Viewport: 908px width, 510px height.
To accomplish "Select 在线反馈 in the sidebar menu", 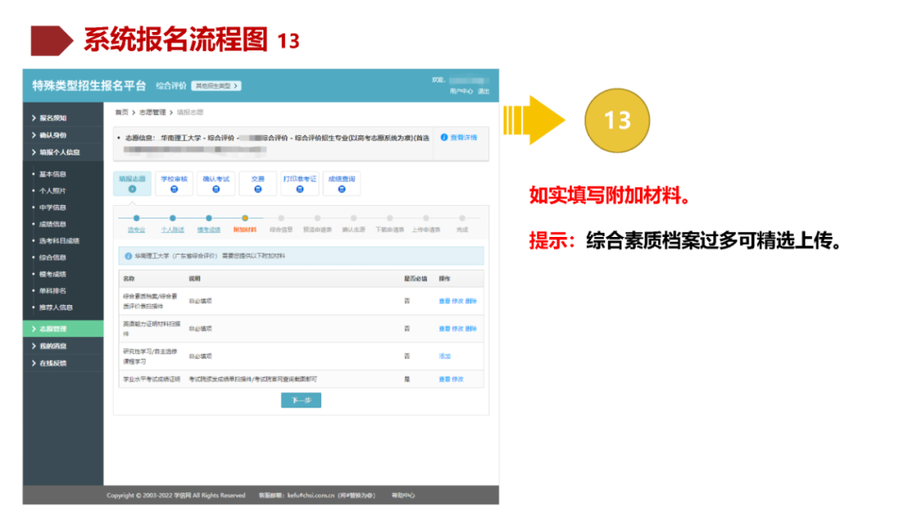I will 50,363.
